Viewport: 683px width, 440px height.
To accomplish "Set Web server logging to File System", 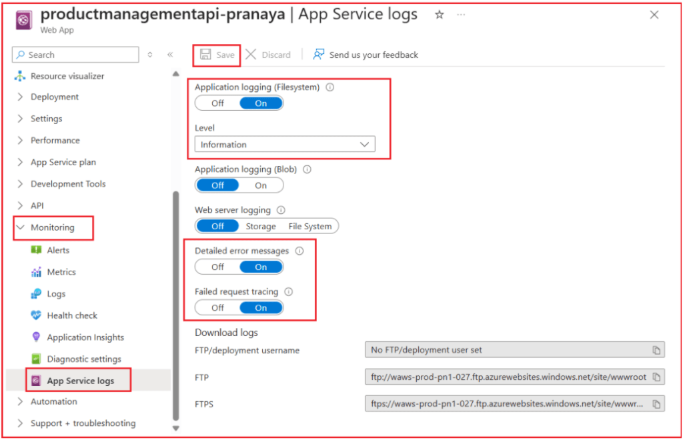I will click(x=309, y=226).
